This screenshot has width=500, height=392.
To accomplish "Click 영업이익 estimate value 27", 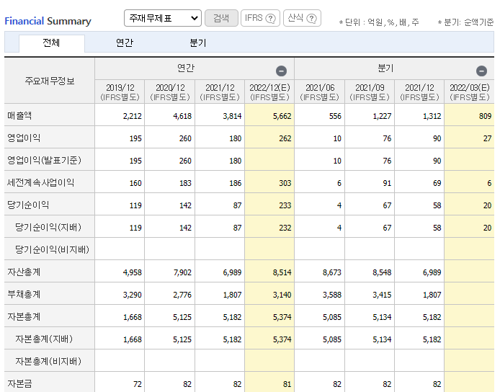I will click(487, 138).
